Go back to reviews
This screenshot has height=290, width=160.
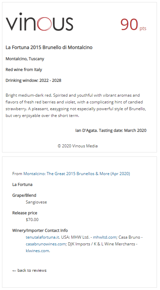30,270
